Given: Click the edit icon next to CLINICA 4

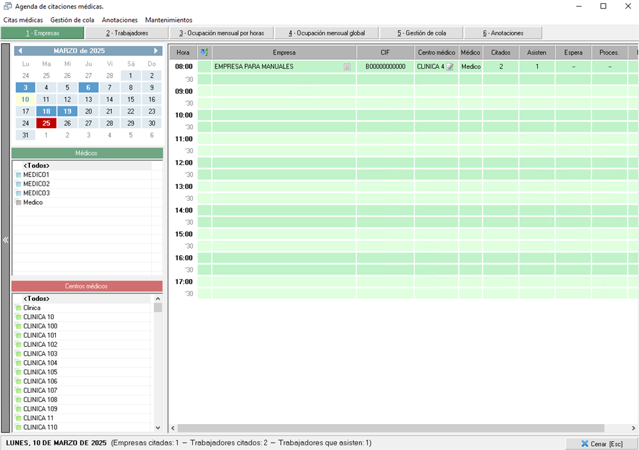Looking at the screenshot, I should pyautogui.click(x=450, y=66).
